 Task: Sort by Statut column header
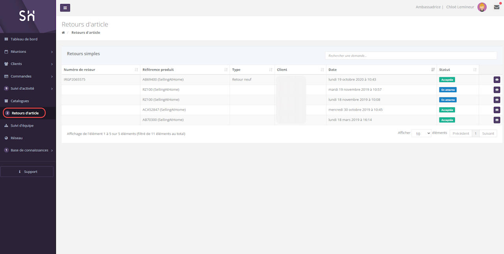458,70
